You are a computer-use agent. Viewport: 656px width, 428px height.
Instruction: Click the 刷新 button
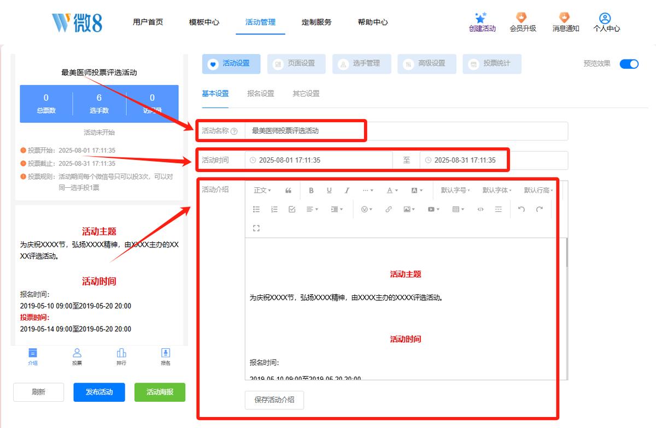39,392
